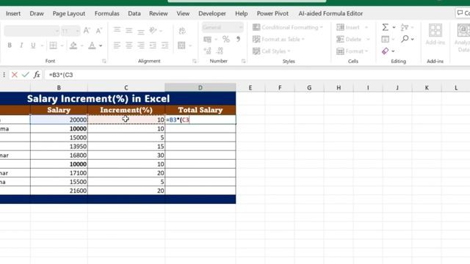Screen dimensions: 470x264
Task: Center text horizontally
Action: [129, 45]
